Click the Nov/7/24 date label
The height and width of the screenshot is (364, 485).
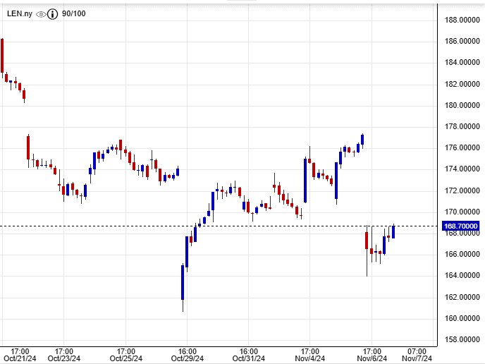coord(417,358)
